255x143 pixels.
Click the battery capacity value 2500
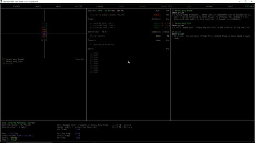coord(158,36)
